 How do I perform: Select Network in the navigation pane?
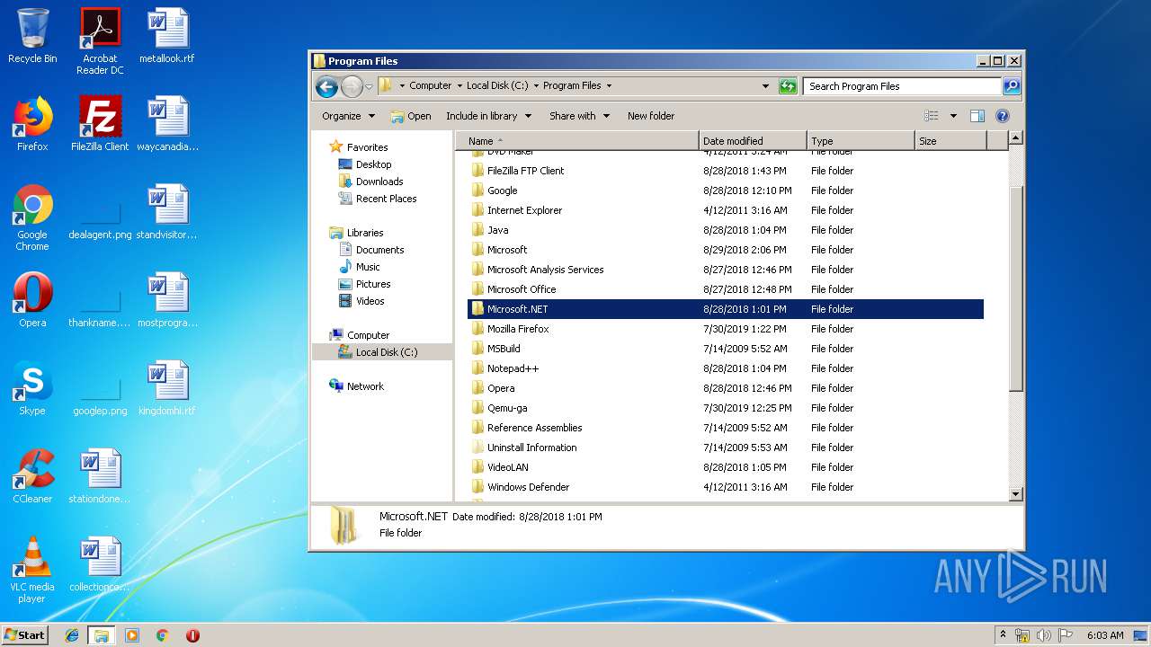(x=357, y=386)
